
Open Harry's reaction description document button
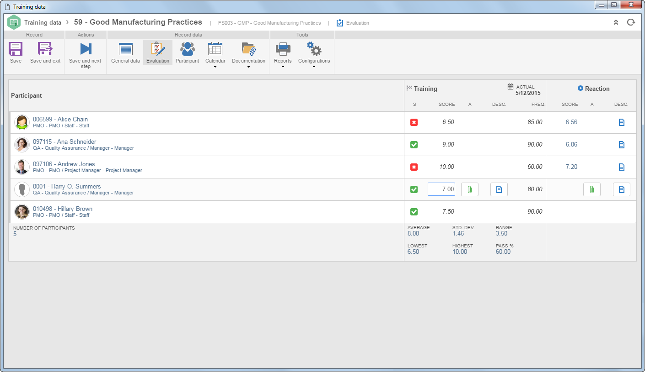tap(622, 189)
